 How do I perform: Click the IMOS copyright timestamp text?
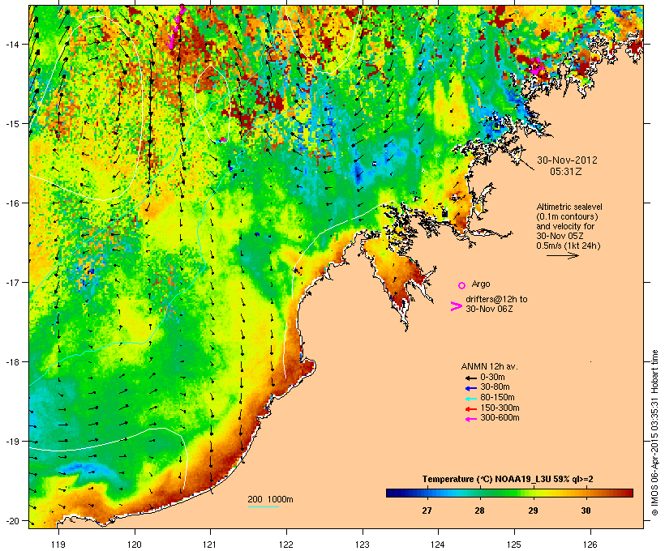pyautogui.click(x=654, y=433)
